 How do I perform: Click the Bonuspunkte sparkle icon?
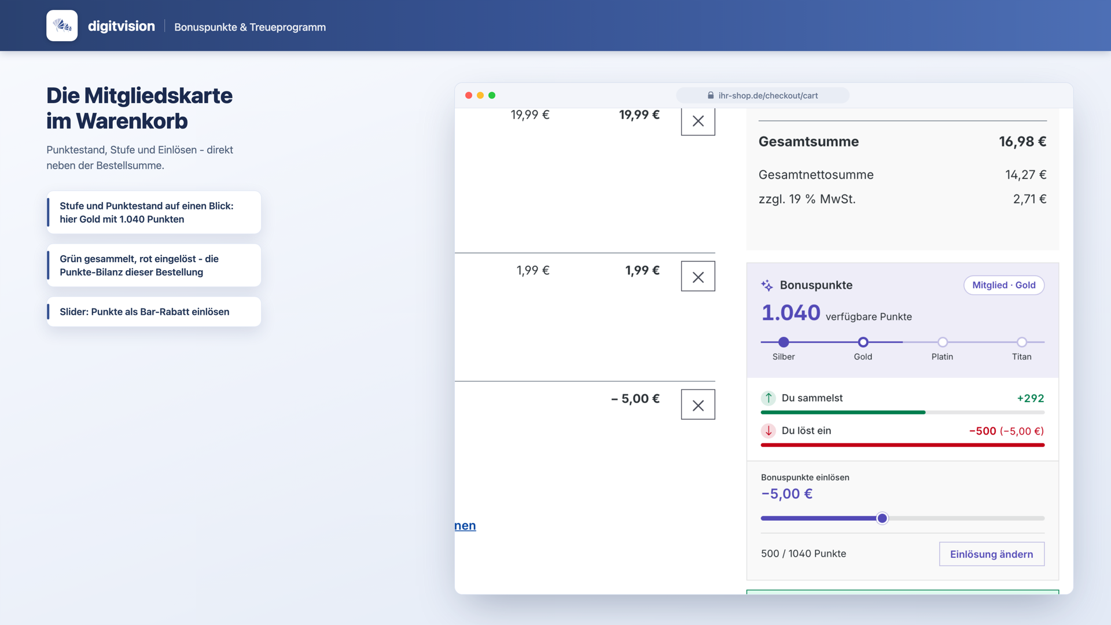pyautogui.click(x=767, y=285)
